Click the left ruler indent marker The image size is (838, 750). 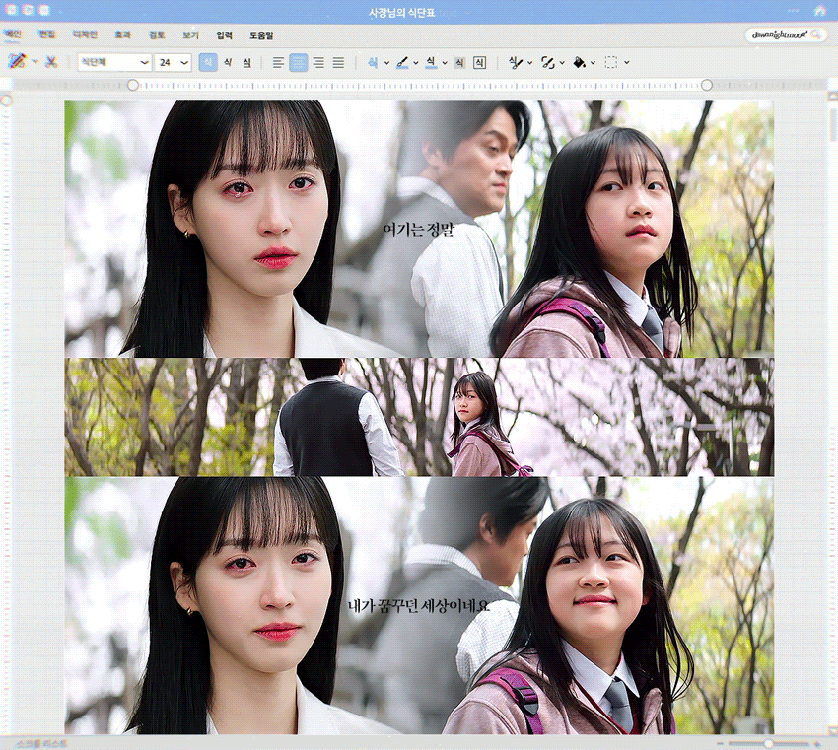click(x=132, y=85)
